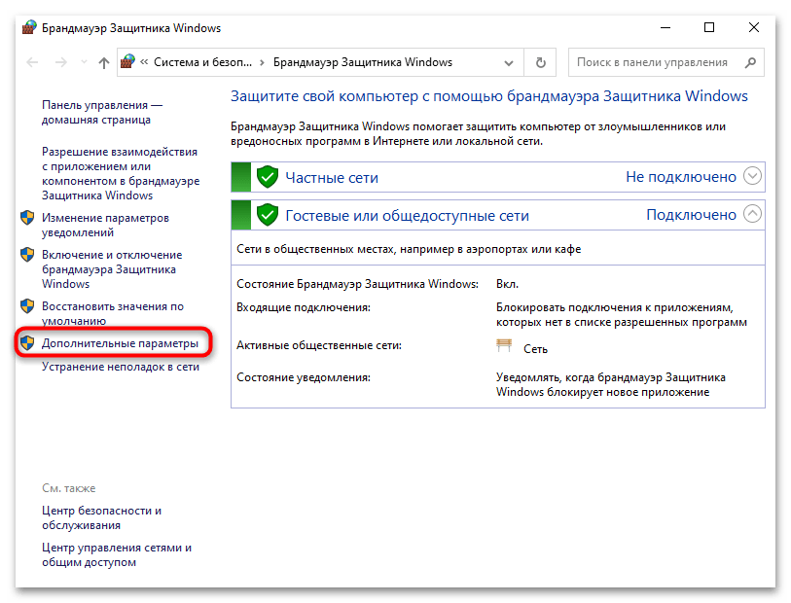Click the Control Panel icon in the breadcrumb bar

126,61
